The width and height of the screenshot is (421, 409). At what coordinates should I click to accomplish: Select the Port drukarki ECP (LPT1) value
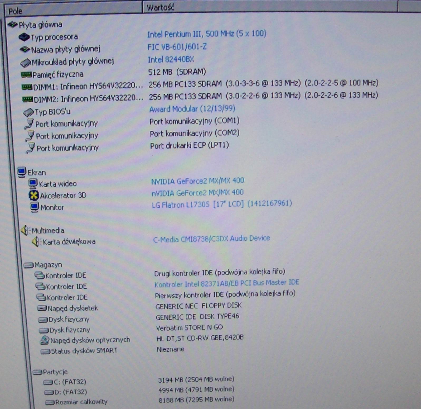pos(189,145)
